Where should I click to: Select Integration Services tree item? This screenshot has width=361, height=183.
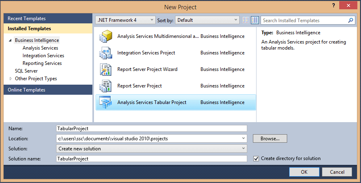point(43,56)
